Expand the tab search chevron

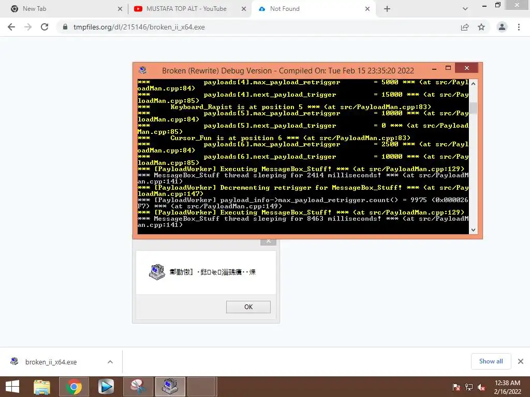(465, 9)
